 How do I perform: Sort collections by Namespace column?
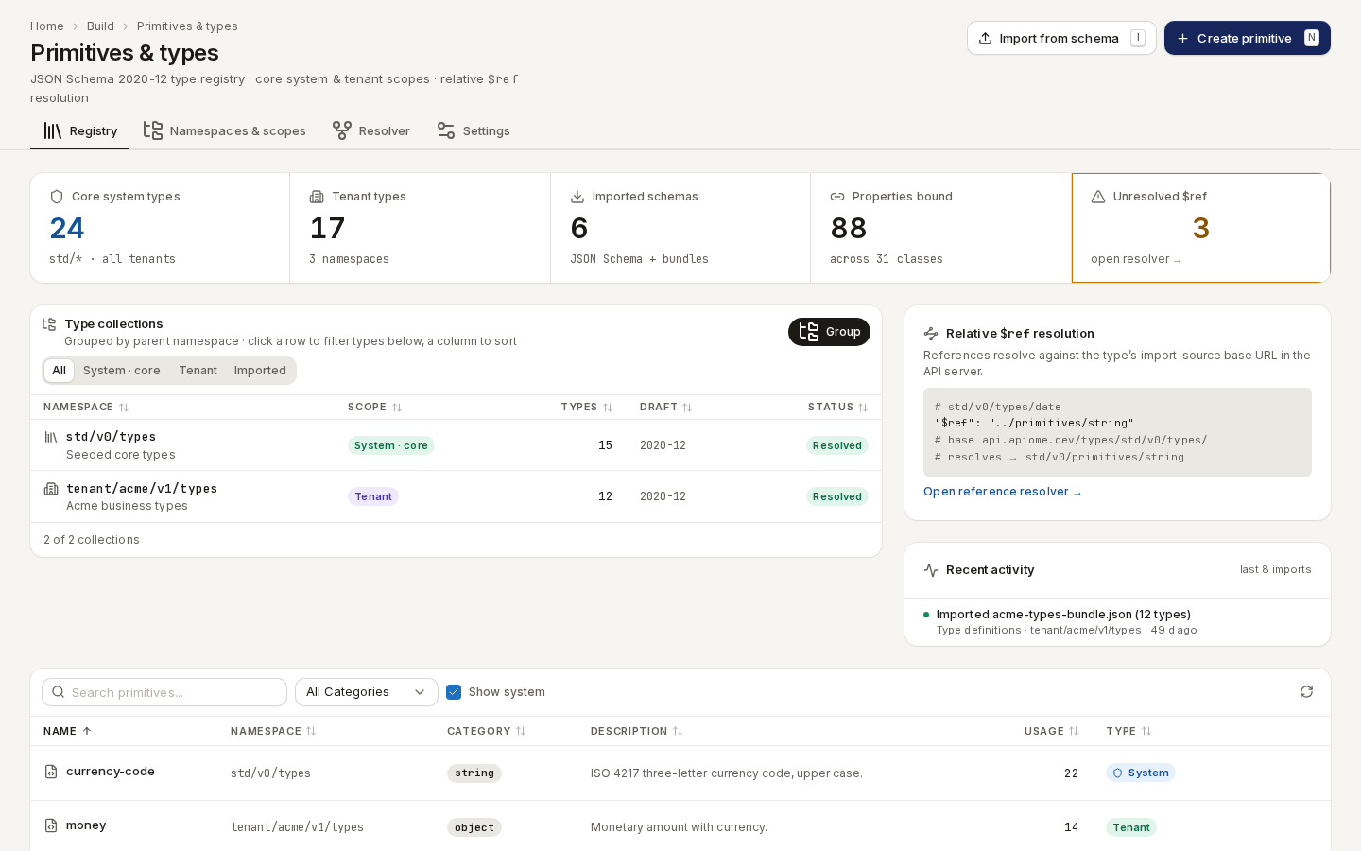point(86,408)
